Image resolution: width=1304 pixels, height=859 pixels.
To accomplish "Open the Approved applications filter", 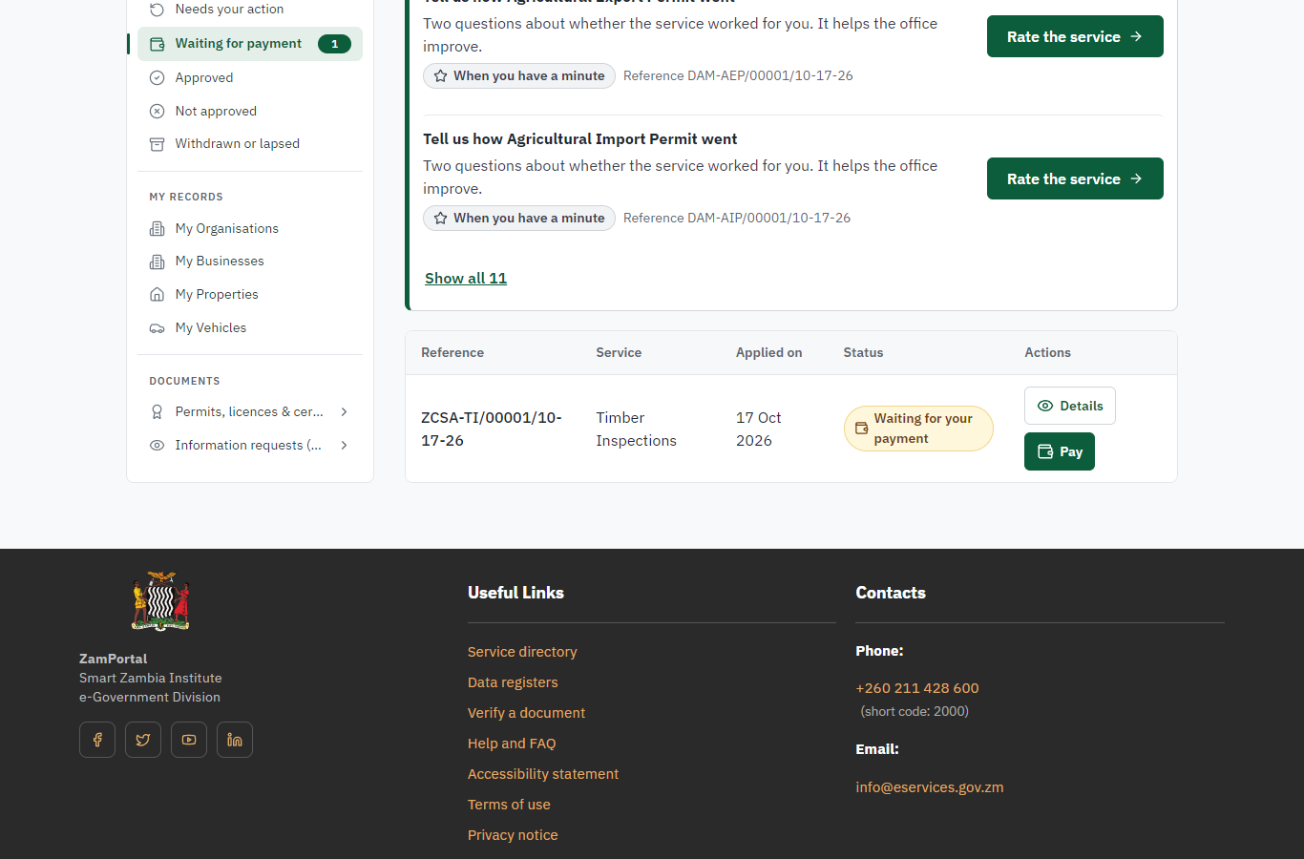I will click(250, 78).
